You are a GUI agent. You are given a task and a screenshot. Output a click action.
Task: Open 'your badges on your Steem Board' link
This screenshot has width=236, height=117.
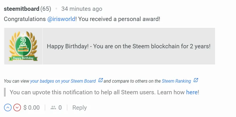pyautogui.click(x=63, y=81)
